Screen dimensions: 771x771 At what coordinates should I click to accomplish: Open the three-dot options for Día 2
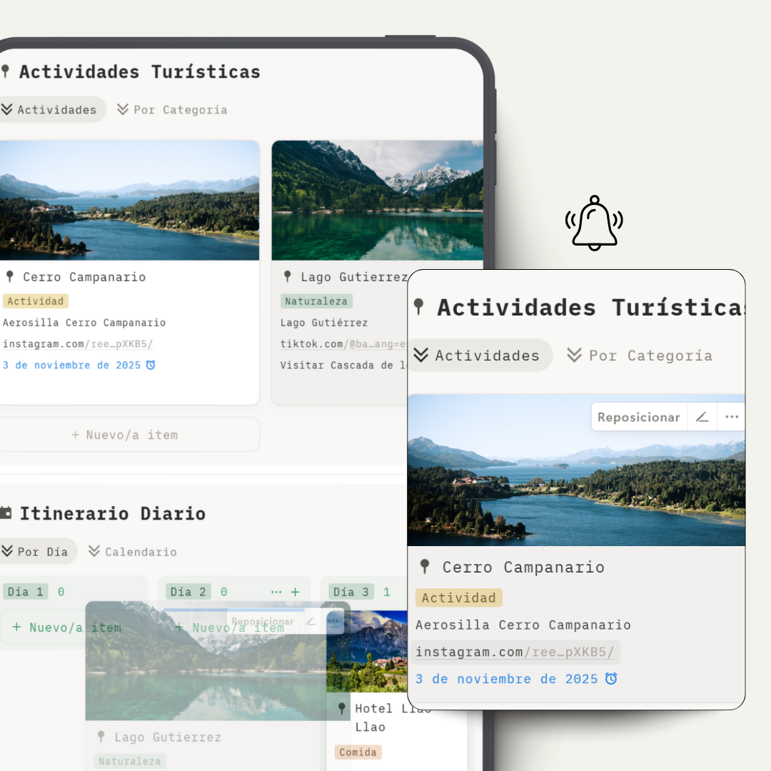(276, 592)
